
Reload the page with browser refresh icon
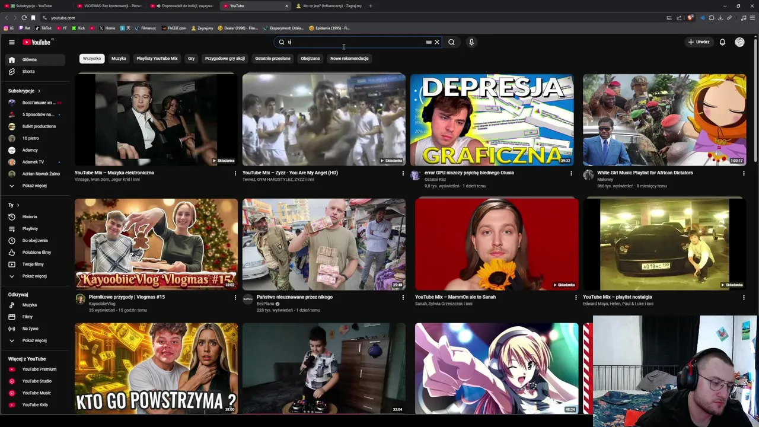tap(24, 18)
